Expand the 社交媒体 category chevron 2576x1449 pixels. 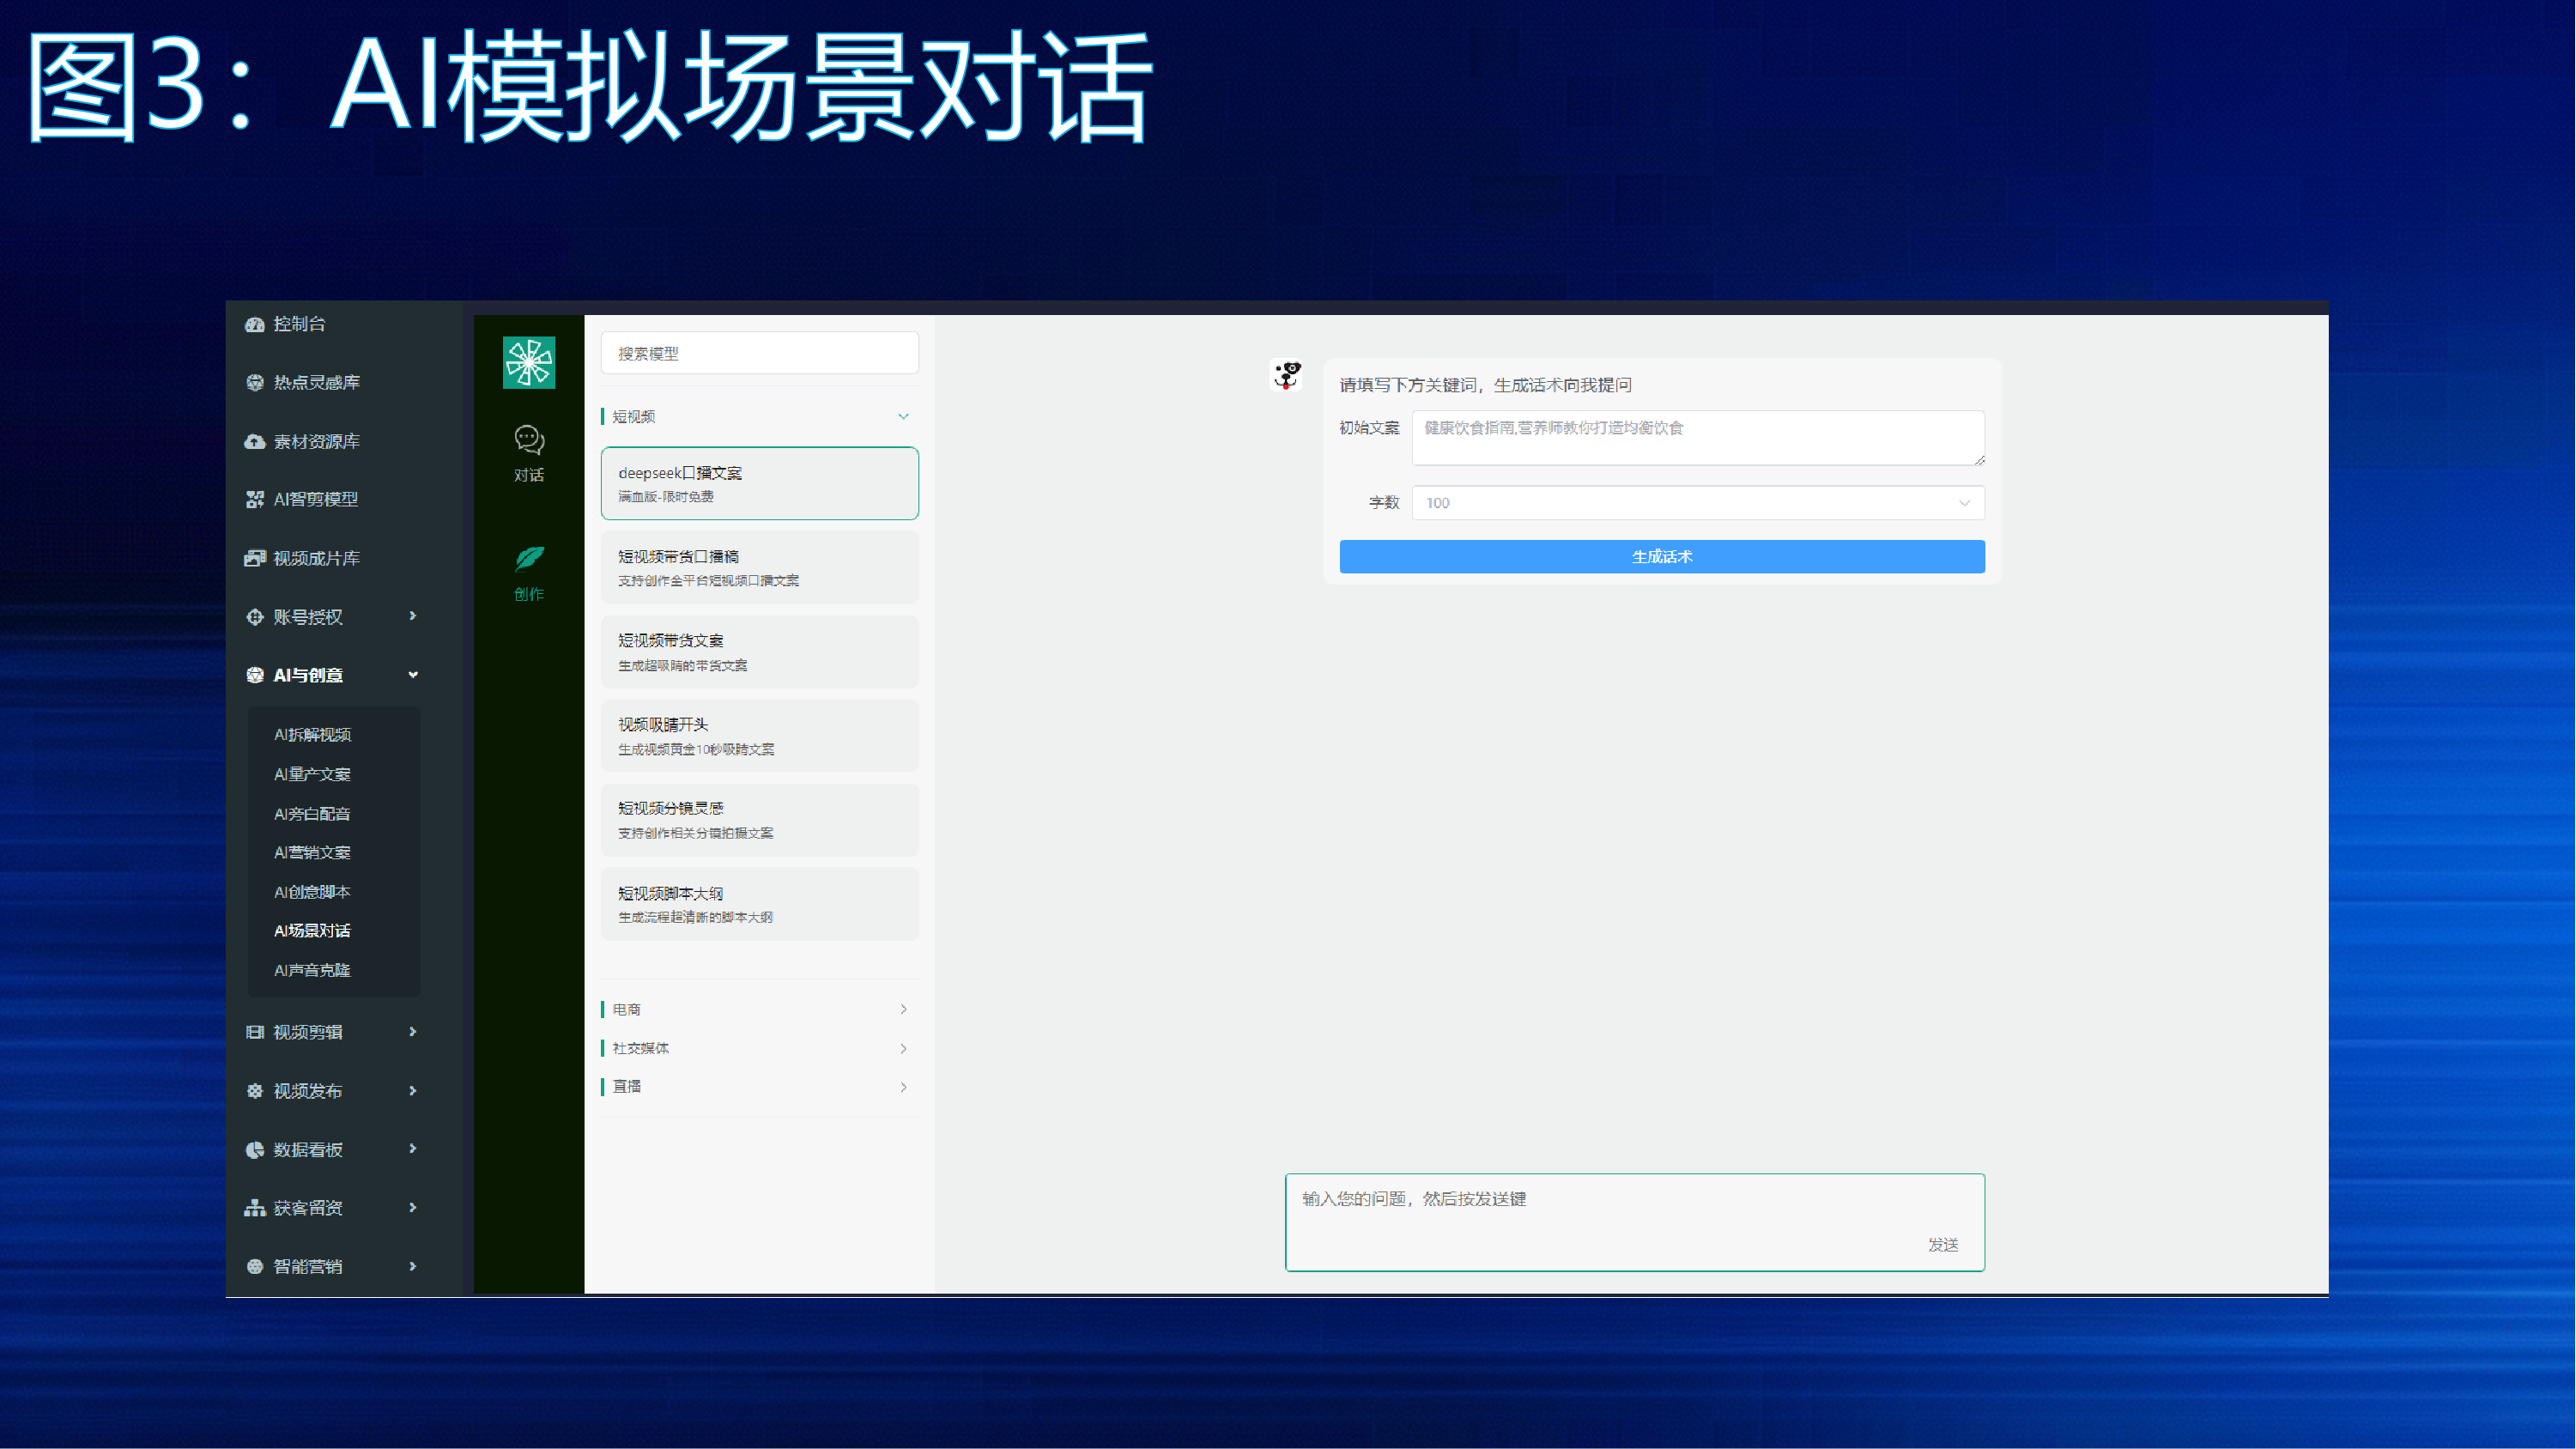pos(903,1048)
